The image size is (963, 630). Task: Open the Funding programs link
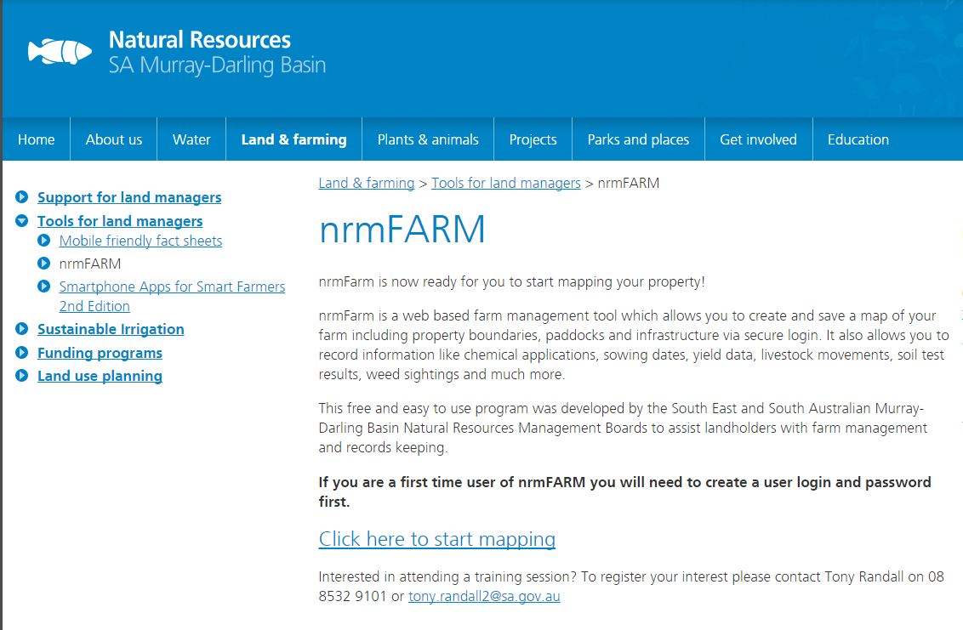pos(100,353)
